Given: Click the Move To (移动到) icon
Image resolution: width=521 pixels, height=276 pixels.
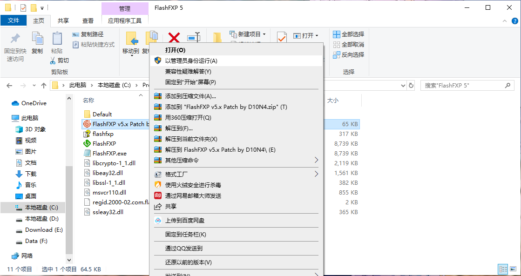Looking at the screenshot, I should (x=132, y=39).
